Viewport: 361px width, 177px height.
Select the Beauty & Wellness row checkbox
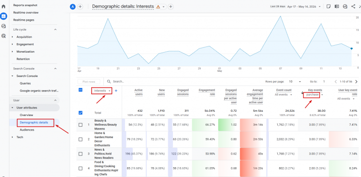tap(80, 125)
